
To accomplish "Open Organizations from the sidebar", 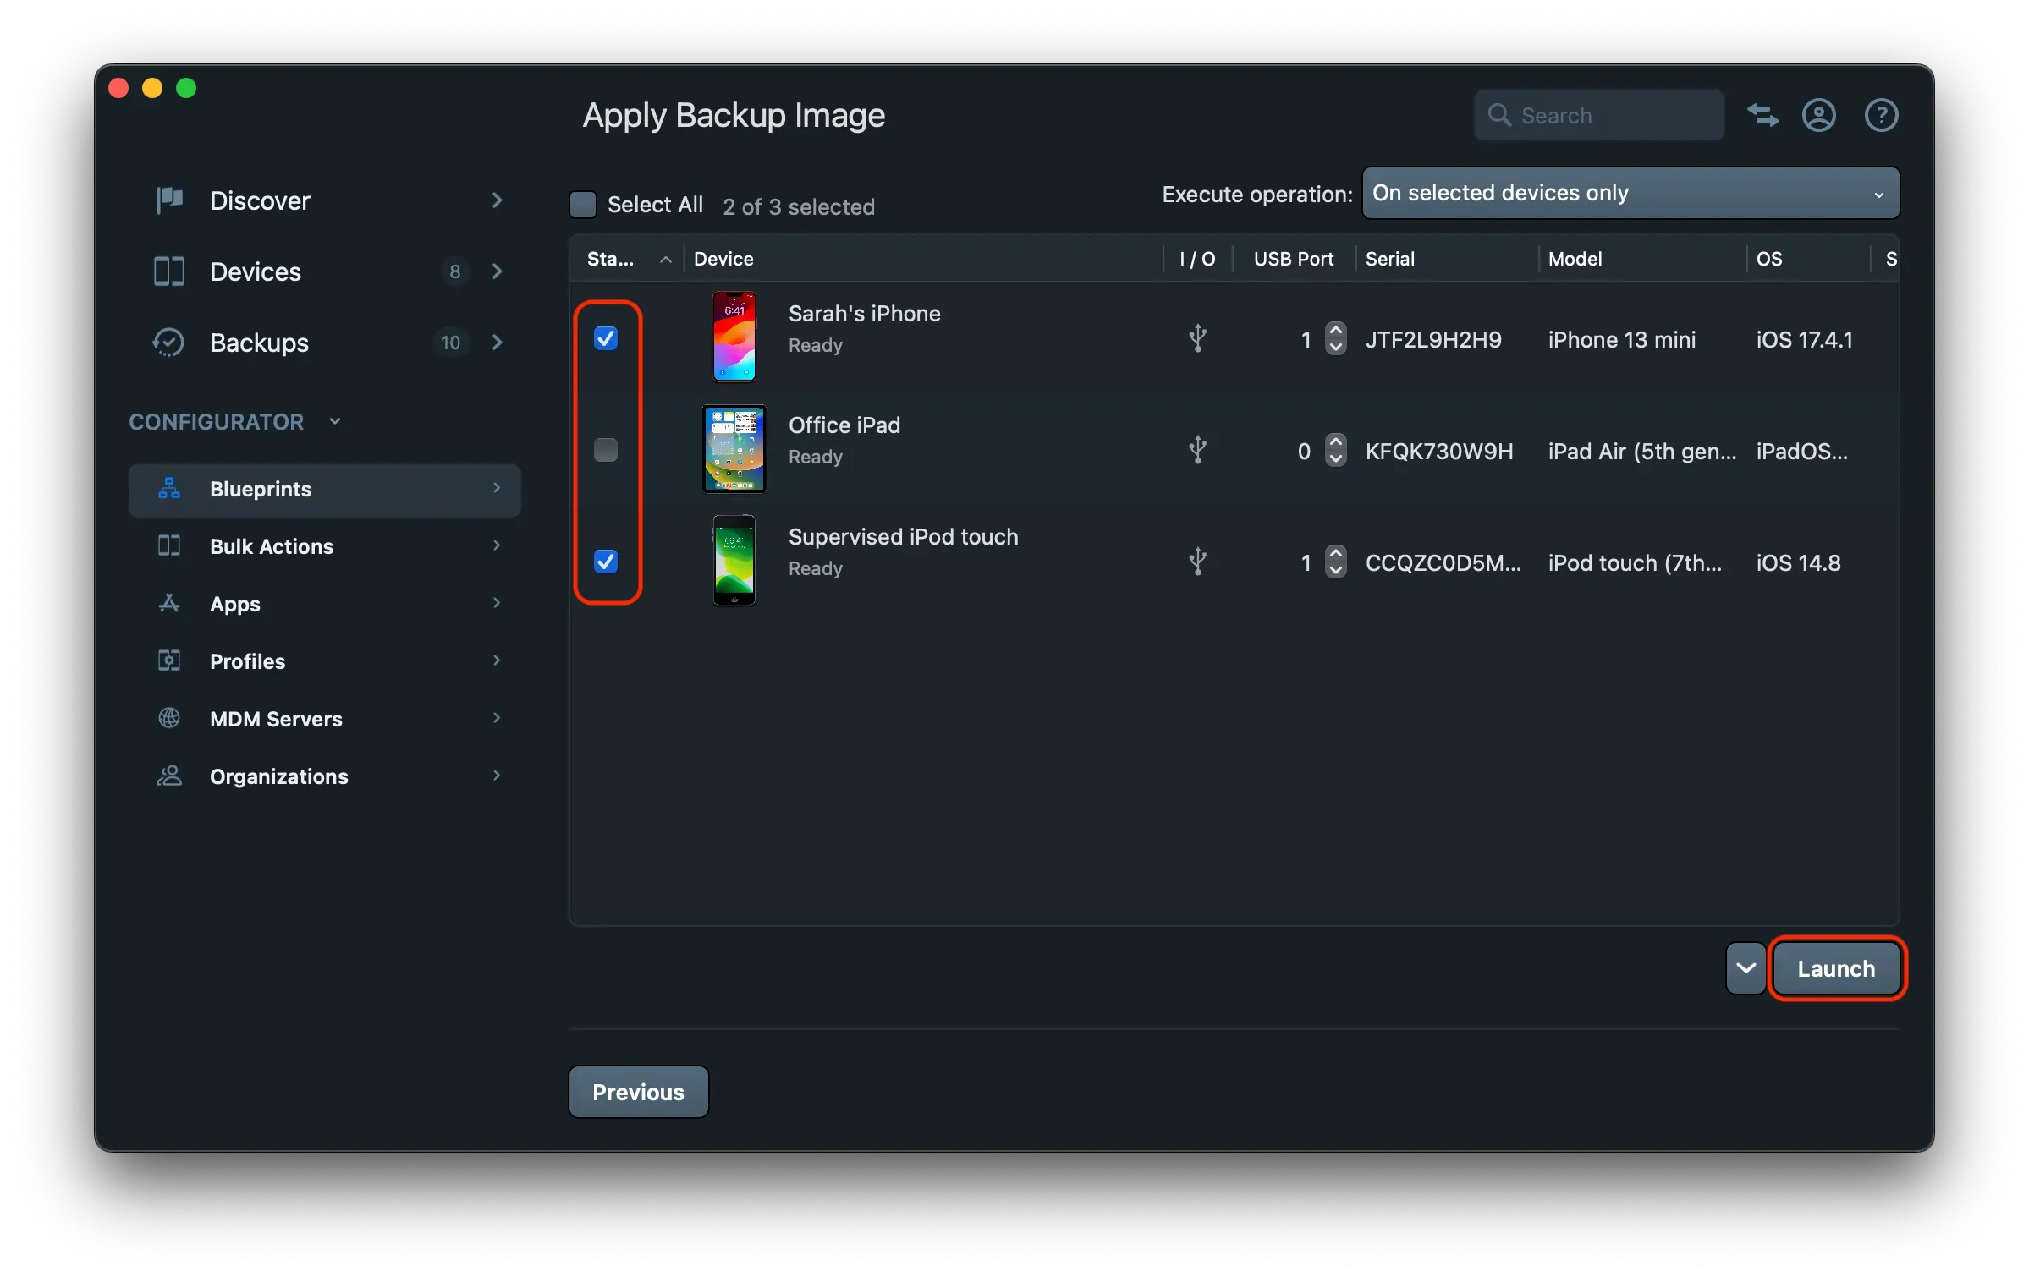I will tap(278, 776).
